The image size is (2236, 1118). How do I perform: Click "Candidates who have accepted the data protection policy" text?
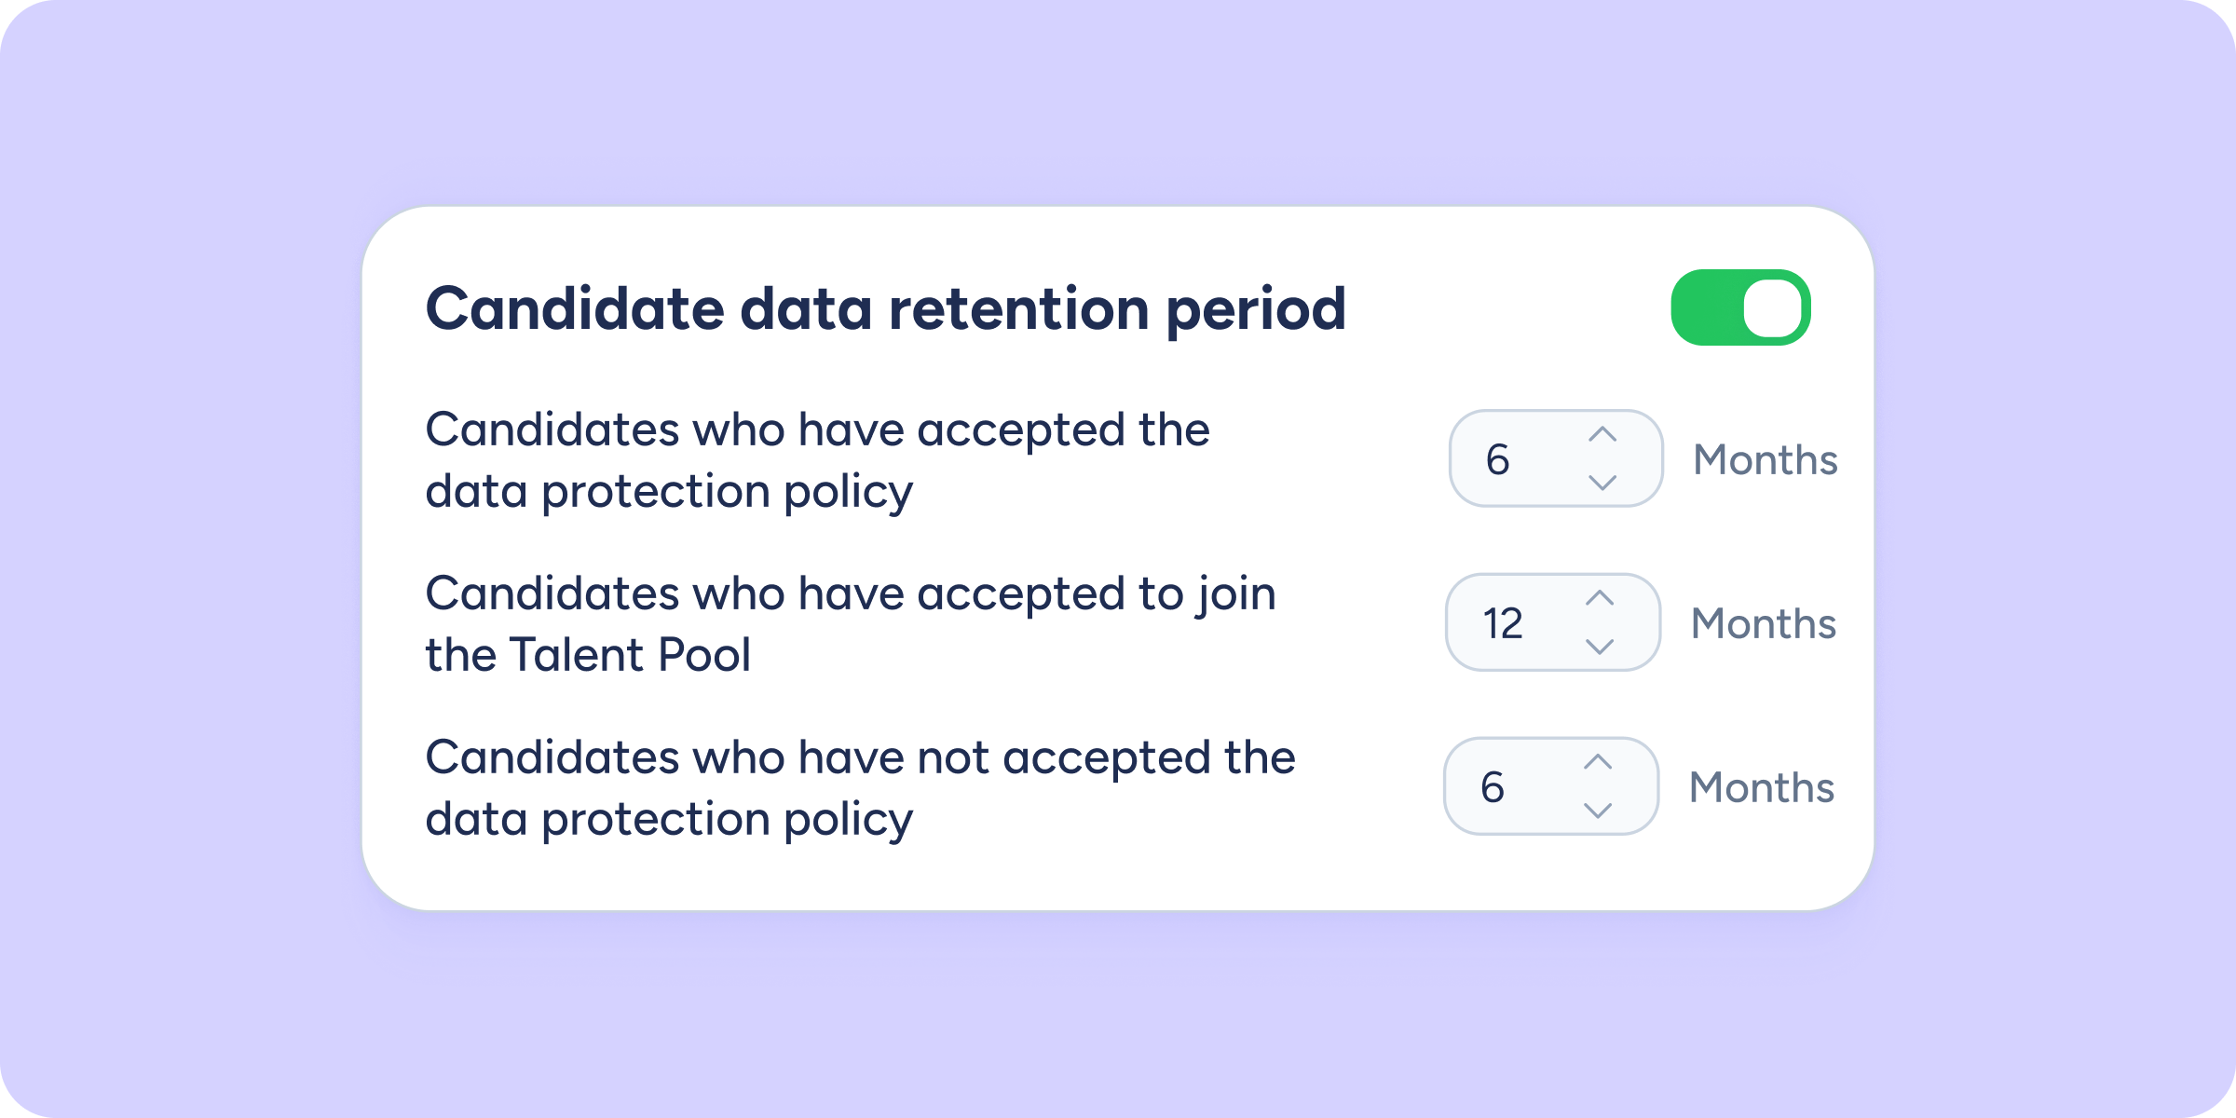(x=817, y=460)
